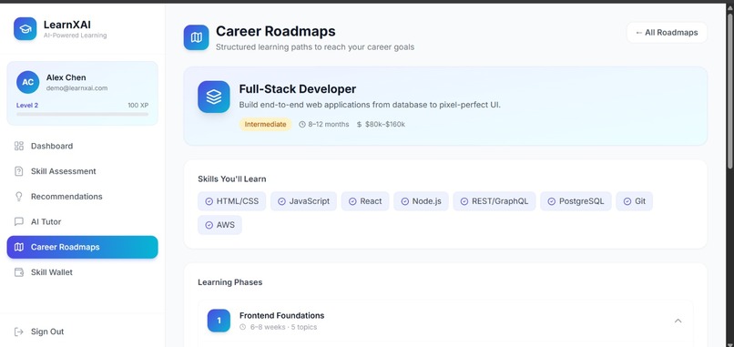The image size is (734, 347).
Task: Click the Dashboard grid icon
Action: (x=19, y=146)
